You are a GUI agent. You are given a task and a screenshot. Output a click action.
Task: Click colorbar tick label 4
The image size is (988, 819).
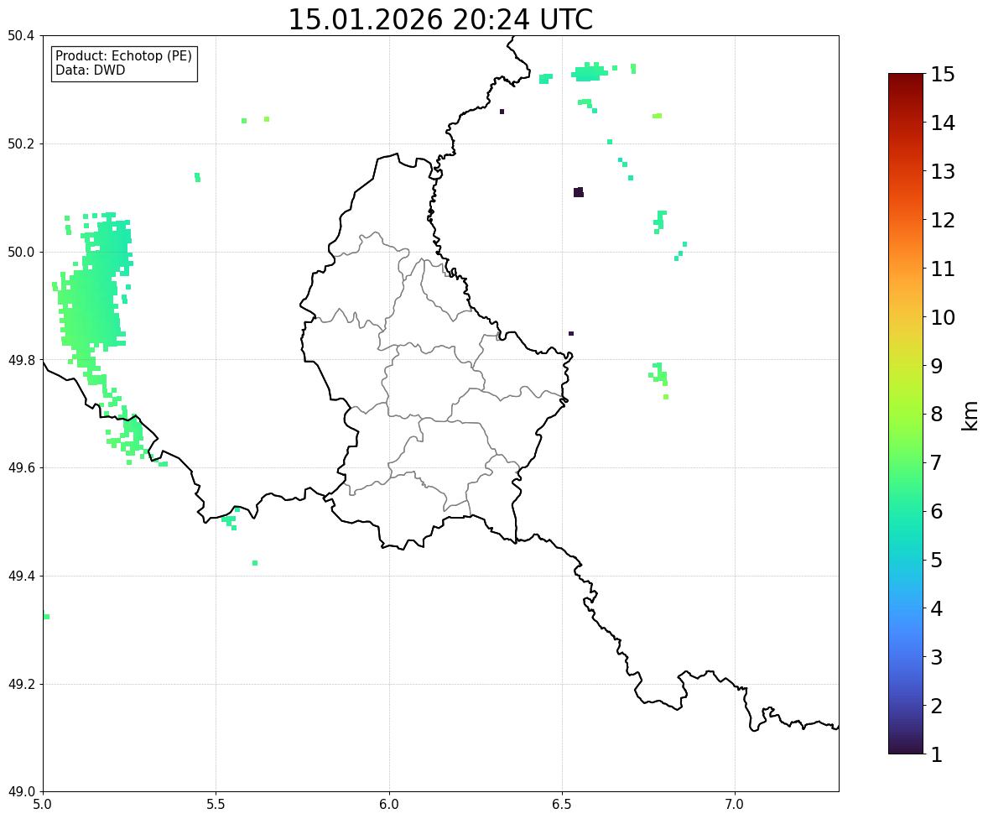coord(936,608)
